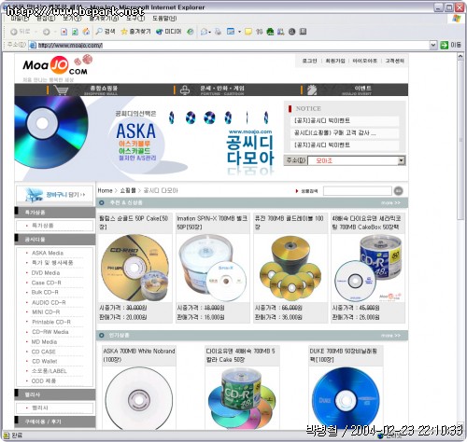The width and height of the screenshot is (467, 442).
Task: Open the Media (미디어) toolbar button
Action: 168,32
